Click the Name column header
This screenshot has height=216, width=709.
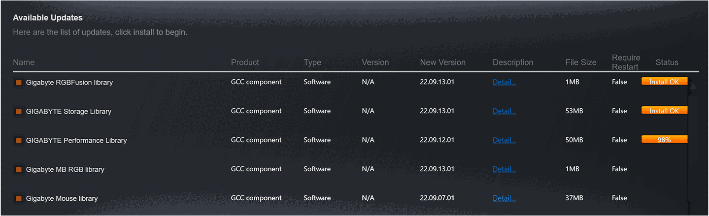[x=24, y=62]
